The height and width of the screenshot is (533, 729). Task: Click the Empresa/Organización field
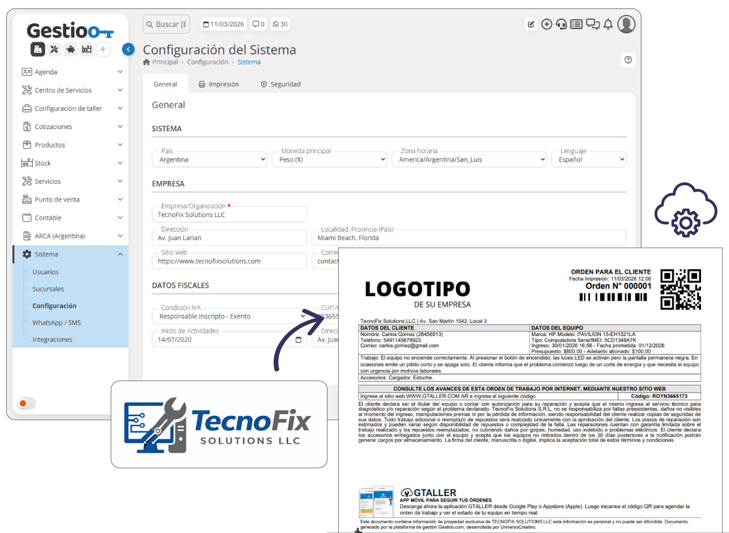click(229, 214)
